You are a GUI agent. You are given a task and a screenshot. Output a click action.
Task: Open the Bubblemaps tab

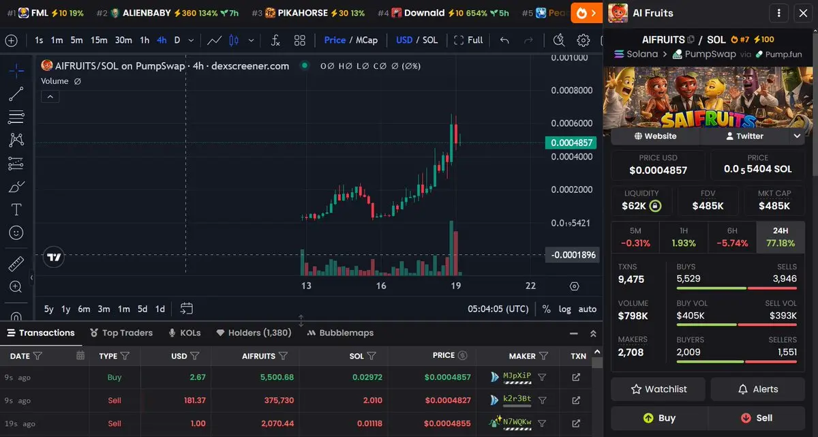point(340,333)
